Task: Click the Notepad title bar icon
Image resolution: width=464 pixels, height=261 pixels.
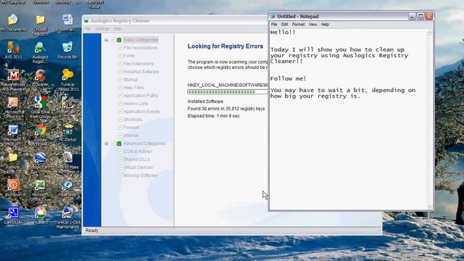Action: (x=273, y=16)
